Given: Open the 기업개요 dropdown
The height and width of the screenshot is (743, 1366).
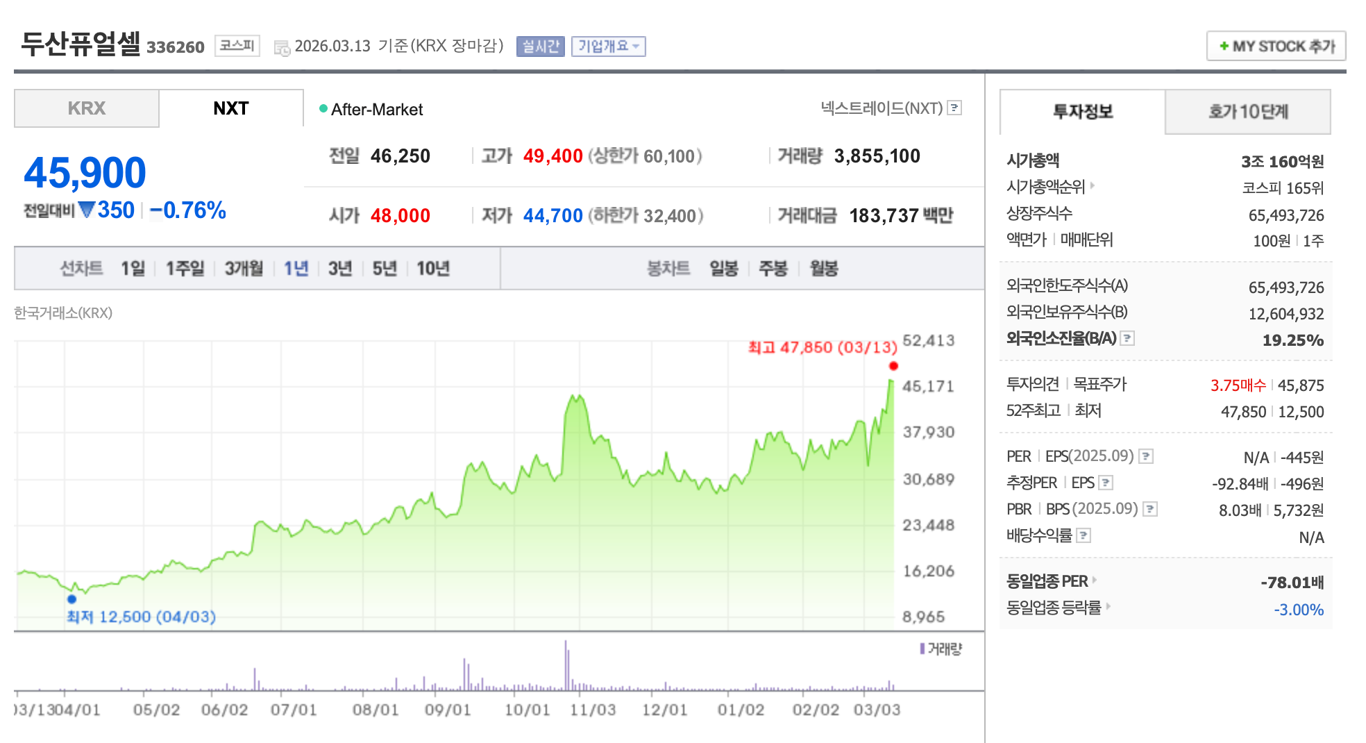Looking at the screenshot, I should pos(609,46).
